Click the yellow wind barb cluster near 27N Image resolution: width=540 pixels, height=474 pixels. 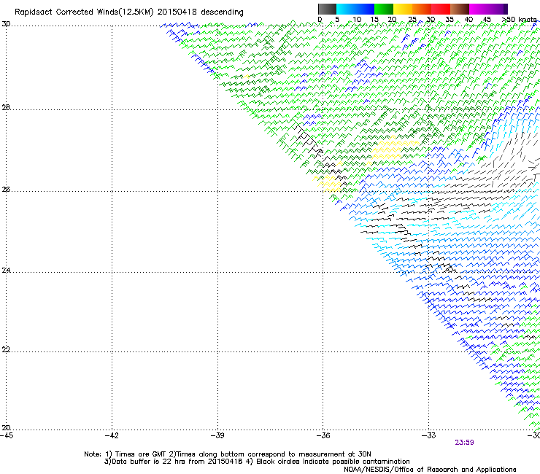(x=394, y=149)
